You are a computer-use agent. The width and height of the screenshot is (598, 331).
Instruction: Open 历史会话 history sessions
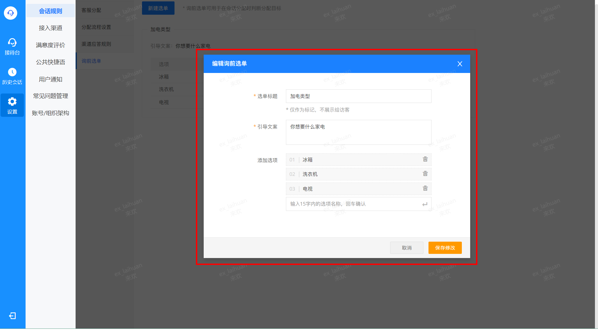pyautogui.click(x=12, y=76)
